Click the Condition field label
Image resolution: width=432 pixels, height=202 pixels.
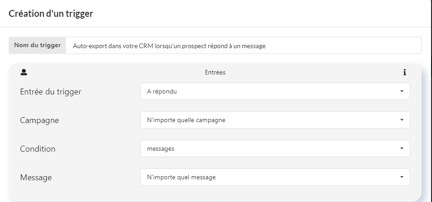(38, 149)
